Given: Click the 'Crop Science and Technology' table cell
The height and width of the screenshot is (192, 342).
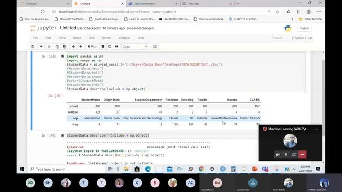Looking at the screenshot, I should pyautogui.click(x=143, y=118).
